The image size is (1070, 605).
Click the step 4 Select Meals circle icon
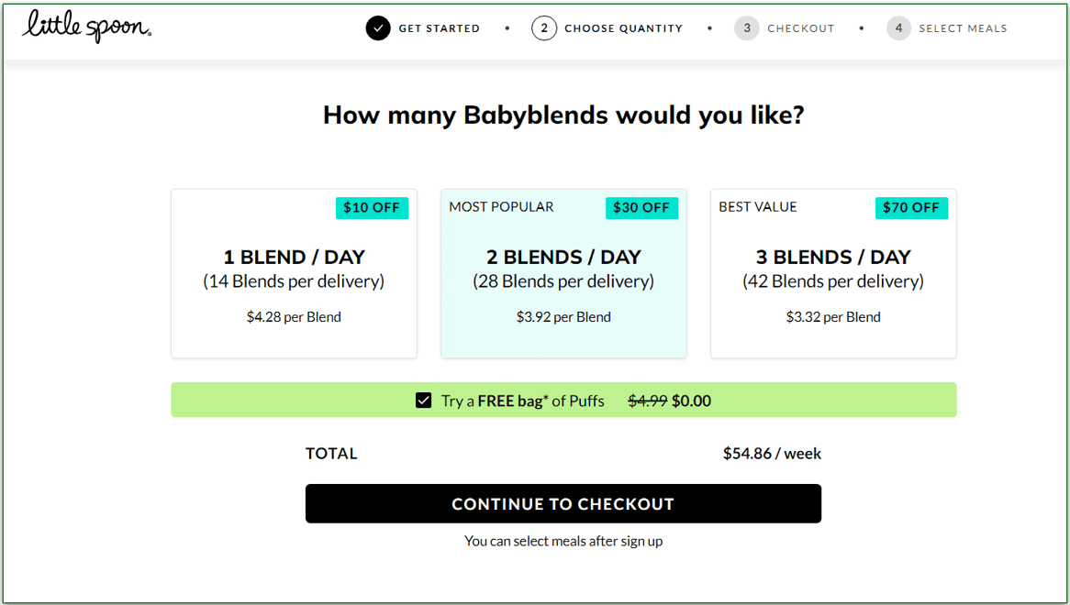pos(898,28)
